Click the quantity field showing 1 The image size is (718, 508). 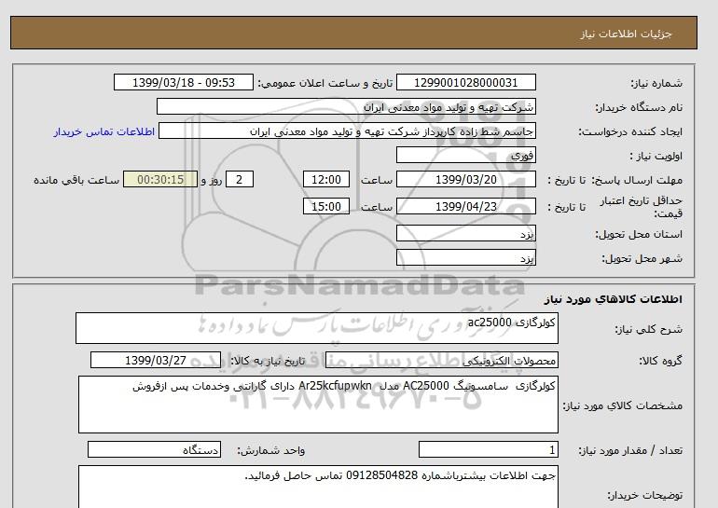(x=489, y=450)
